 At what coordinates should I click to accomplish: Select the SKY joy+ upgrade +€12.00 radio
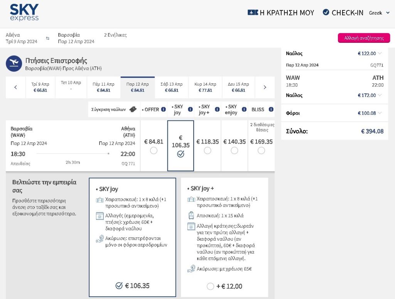pyautogui.click(x=210, y=286)
